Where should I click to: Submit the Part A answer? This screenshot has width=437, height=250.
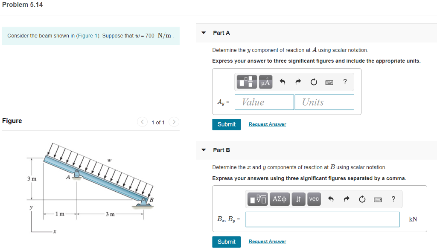[226, 124]
